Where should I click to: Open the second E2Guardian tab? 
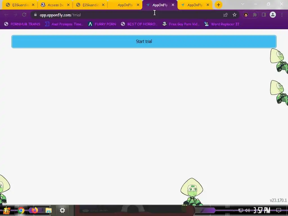pos(90,5)
